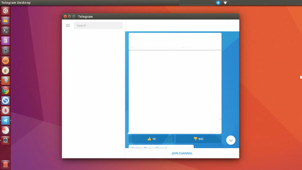
Task: Launch Terminal from the dock
Action: [x=5, y=31]
